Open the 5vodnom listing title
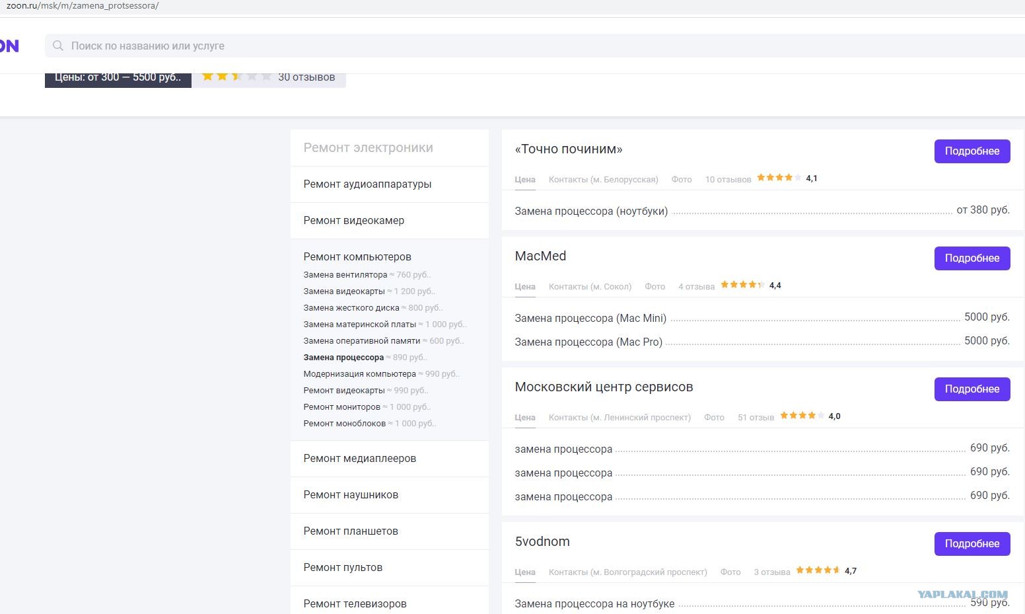Viewport: 1025px width, 614px height. point(542,542)
